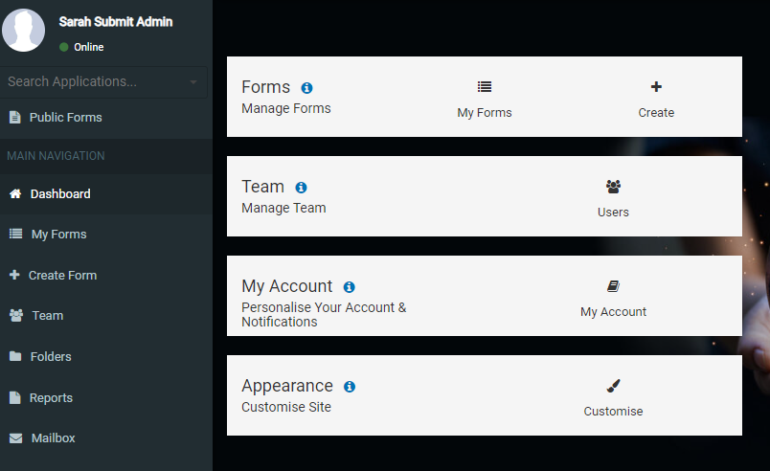This screenshot has height=471, width=770.
Task: Open Mailbox in sidebar
Action: point(106,438)
